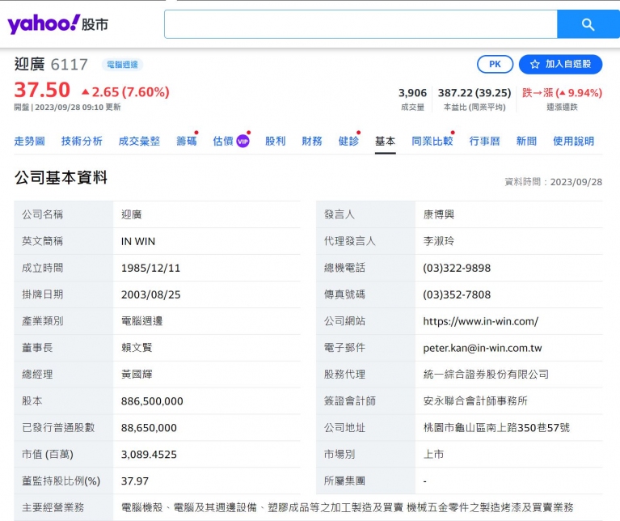Click the star icon in 加入自選股
The width and height of the screenshot is (620, 521).
[534, 64]
